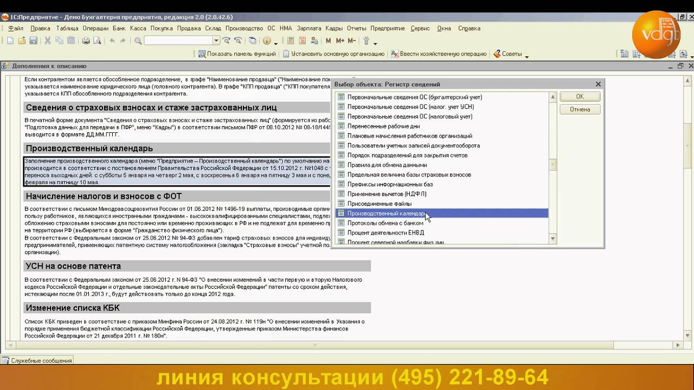The width and height of the screenshot is (694, 390).
Task: Close the Выбор объекта dialog
Action: pos(598,84)
